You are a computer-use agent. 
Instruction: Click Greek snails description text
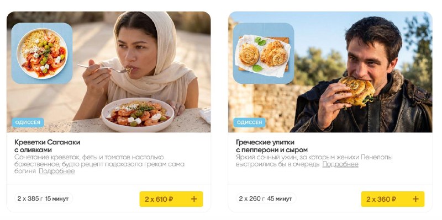[x=314, y=160]
